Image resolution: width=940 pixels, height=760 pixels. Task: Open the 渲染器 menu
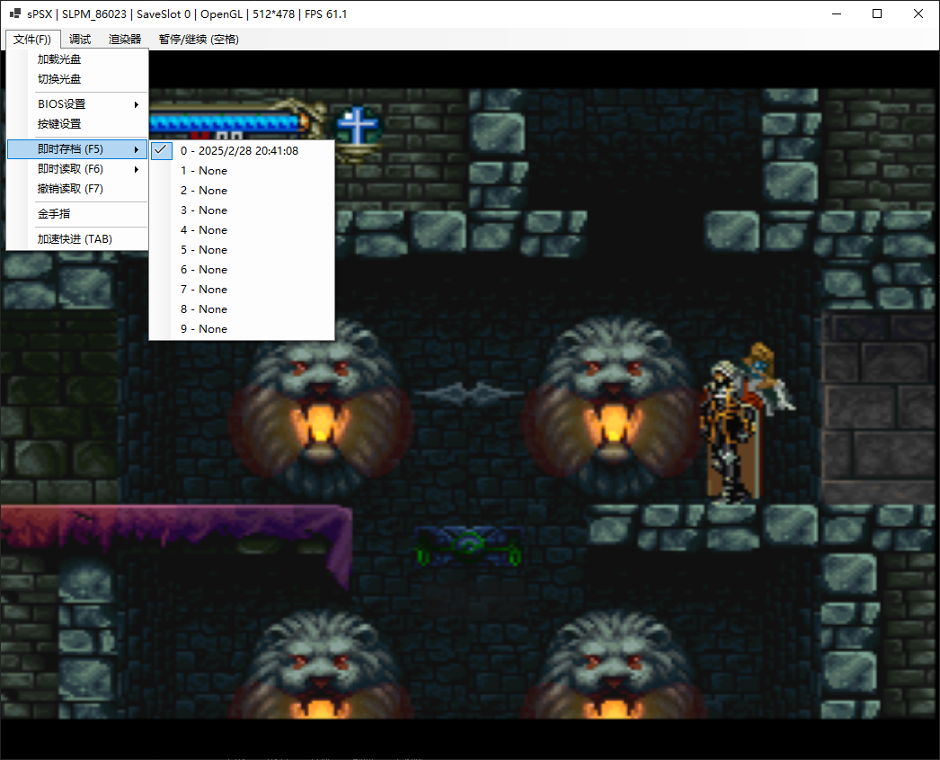[125, 39]
